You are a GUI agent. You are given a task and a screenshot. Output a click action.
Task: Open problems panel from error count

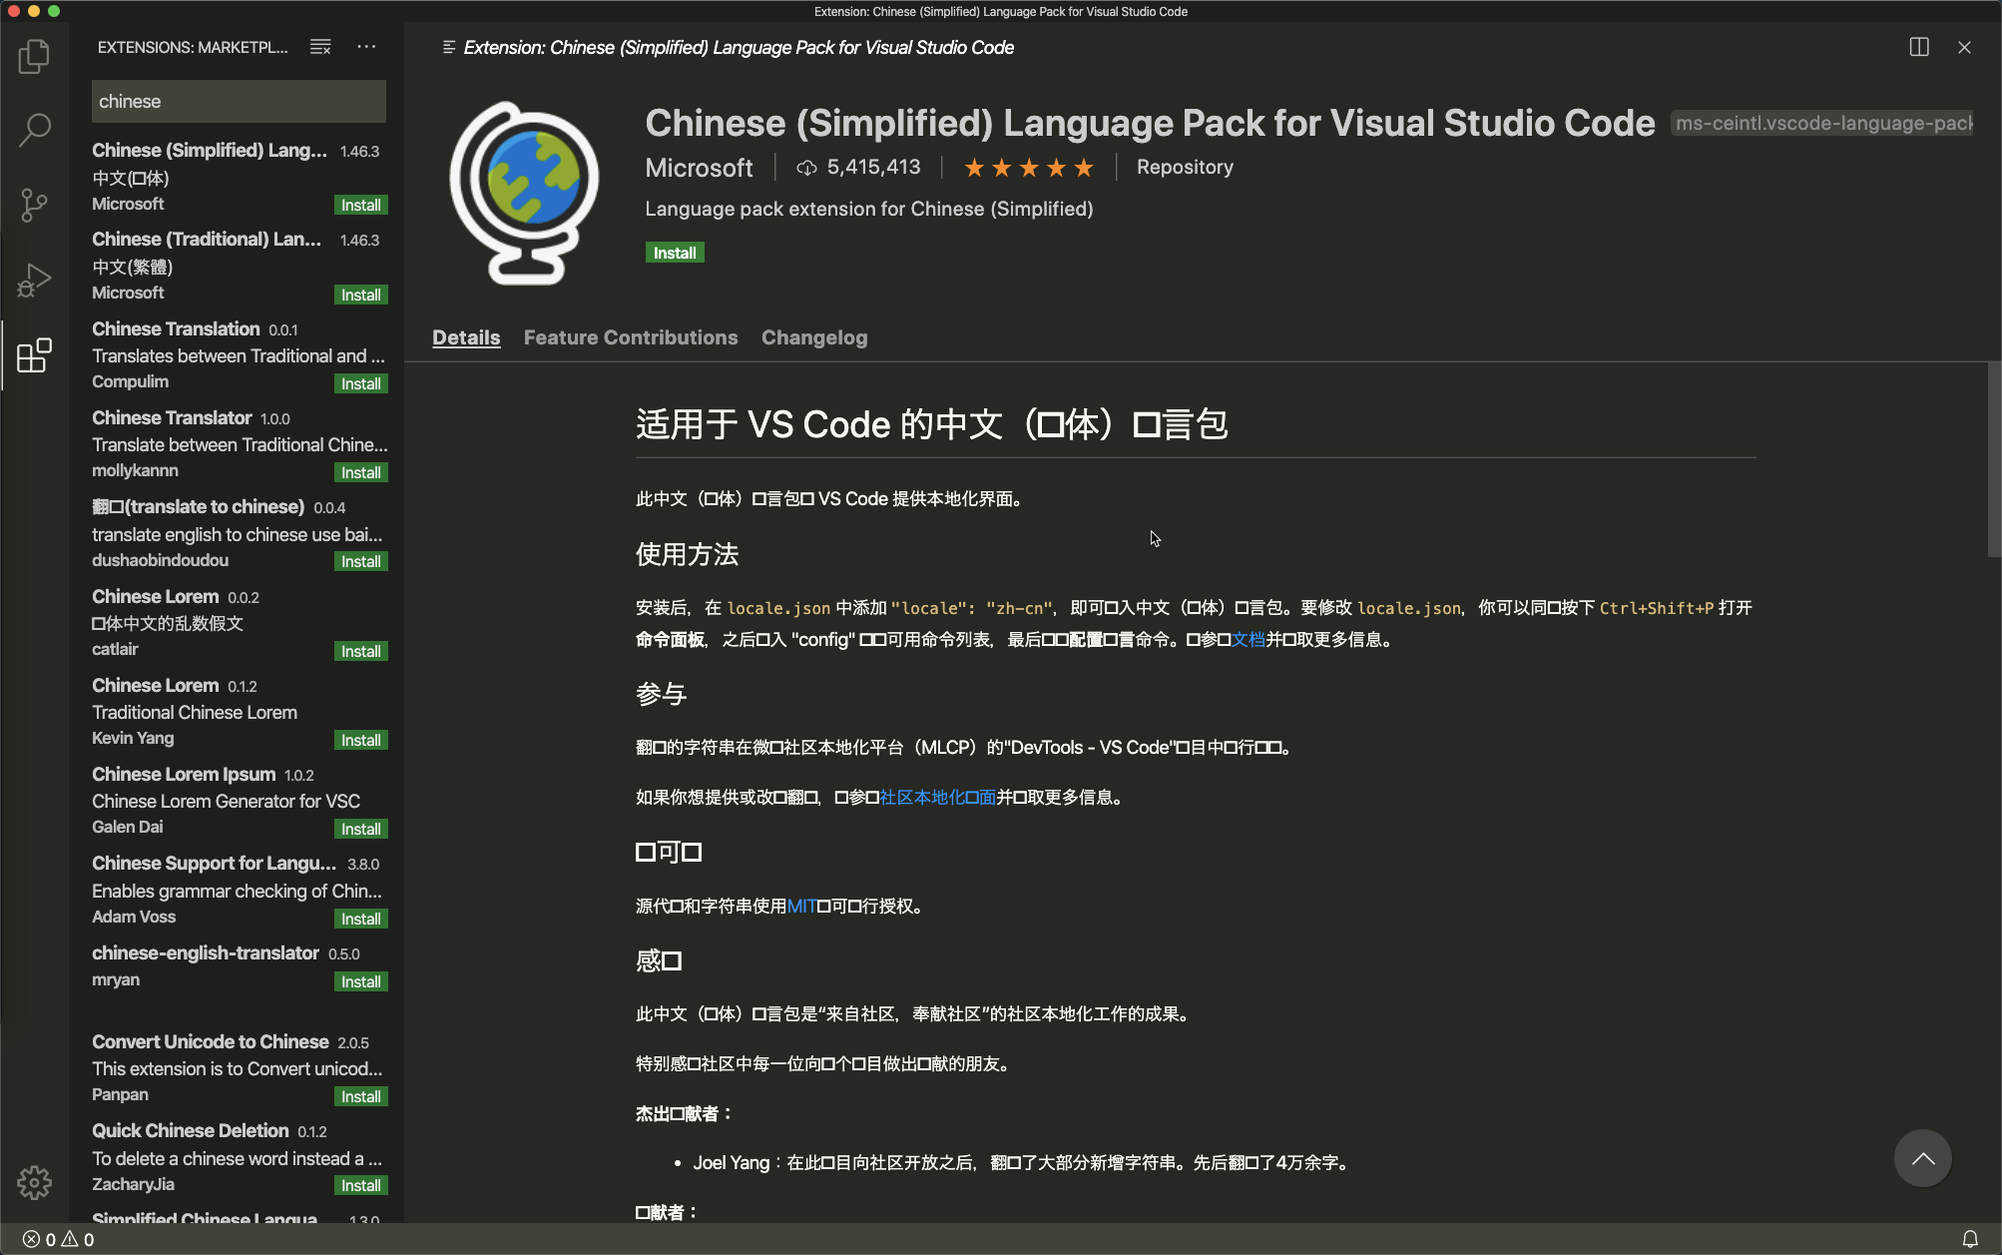point(58,1239)
